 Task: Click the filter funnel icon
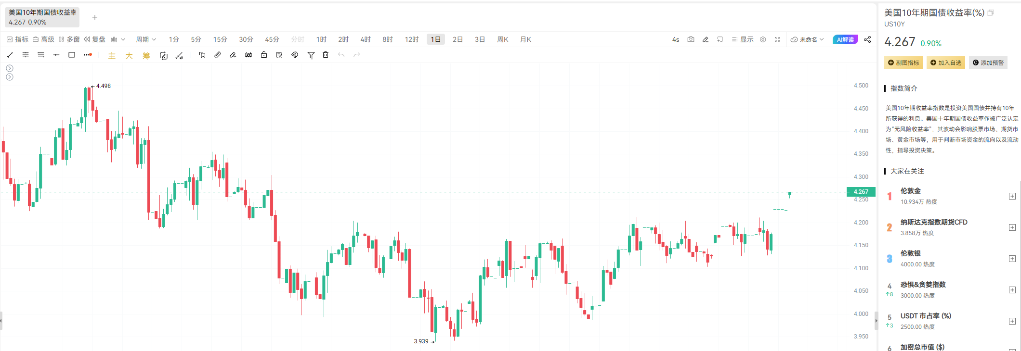pyautogui.click(x=311, y=55)
